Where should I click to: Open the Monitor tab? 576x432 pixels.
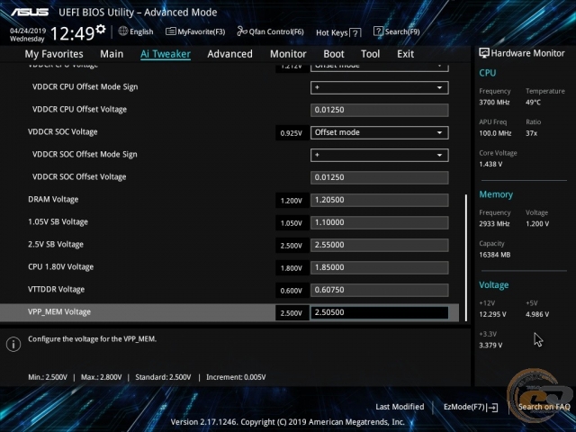(x=288, y=54)
